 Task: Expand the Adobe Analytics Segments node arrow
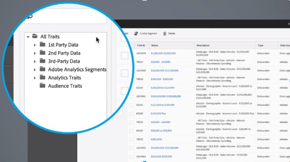pos(35,70)
